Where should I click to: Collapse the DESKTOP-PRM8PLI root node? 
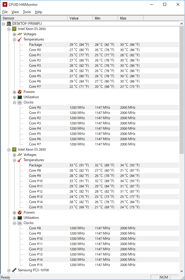click(3, 24)
